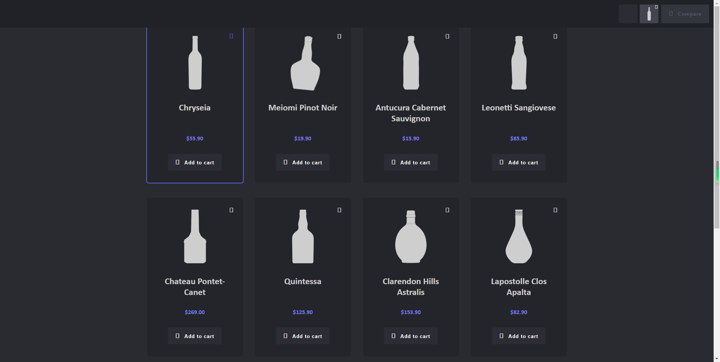
Task: Open the Meiomi Pinot Noir product title
Action: pyautogui.click(x=303, y=108)
